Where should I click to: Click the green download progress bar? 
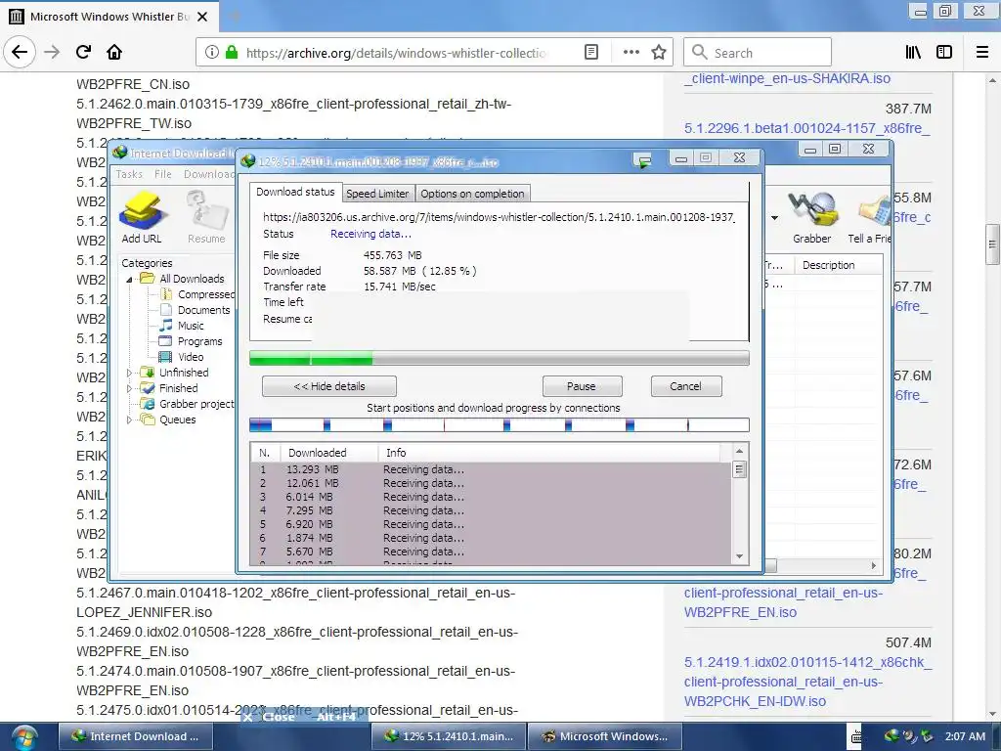500,358
